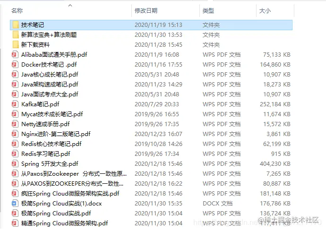Click the size value 252,184 KB
This screenshot has height=231, width=326.
tap(275, 104)
